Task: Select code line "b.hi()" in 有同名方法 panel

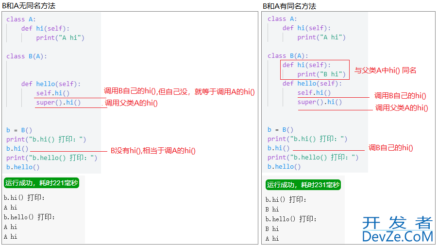Action: tap(279, 148)
